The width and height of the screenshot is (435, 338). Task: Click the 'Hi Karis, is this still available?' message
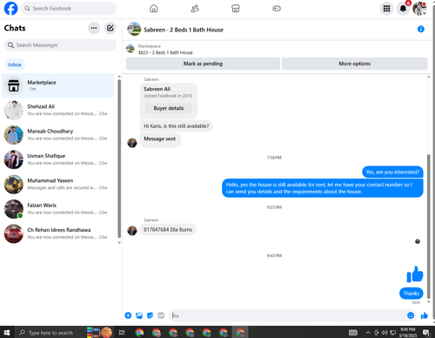[x=177, y=126]
